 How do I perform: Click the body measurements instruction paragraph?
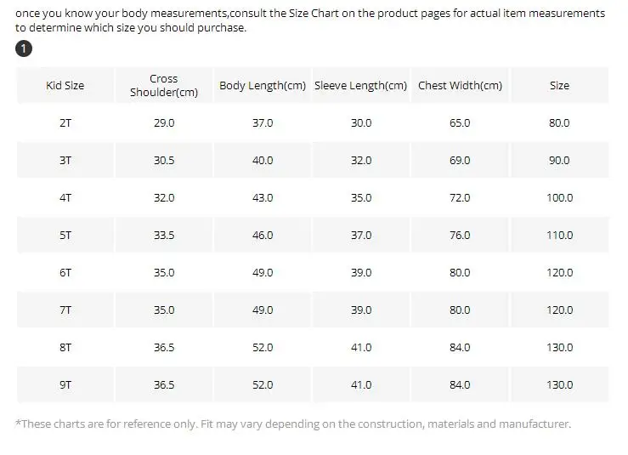(310, 20)
